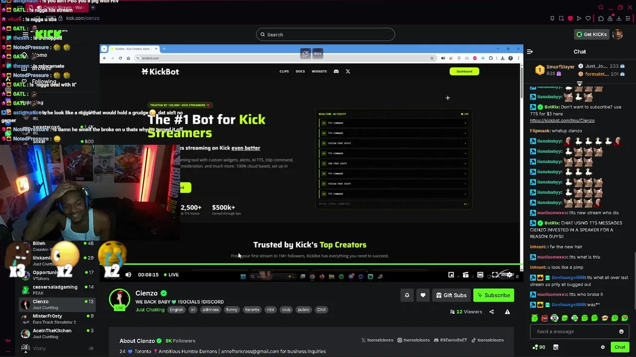Viewport: 636px width, 357px height.
Task: Open AceInTheKitchen channel in sidebar
Action: [x=56, y=333]
